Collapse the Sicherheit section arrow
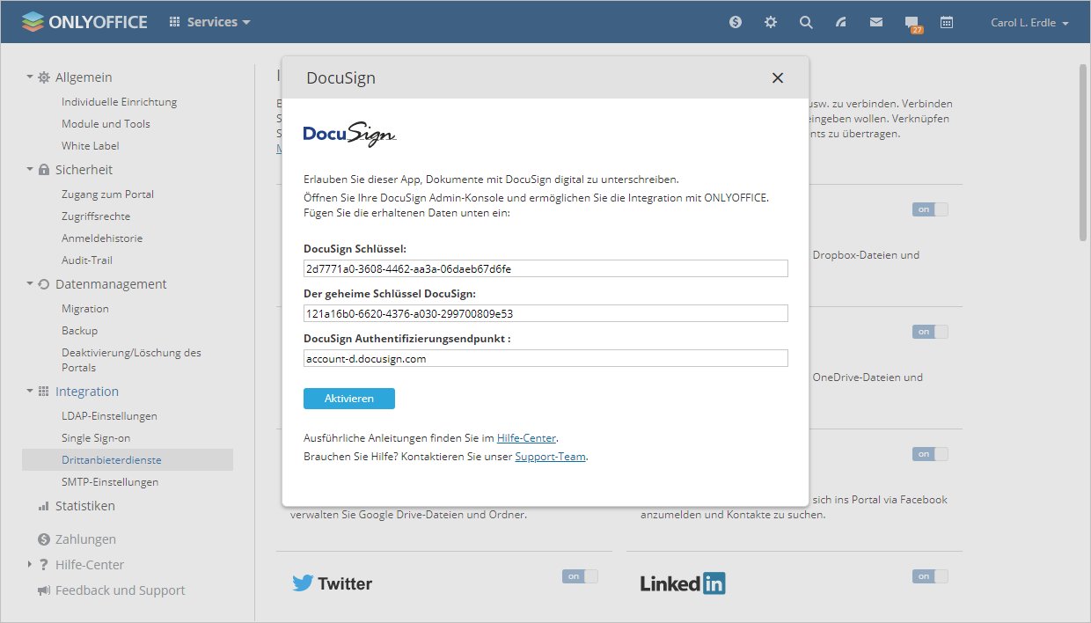 pos(29,170)
